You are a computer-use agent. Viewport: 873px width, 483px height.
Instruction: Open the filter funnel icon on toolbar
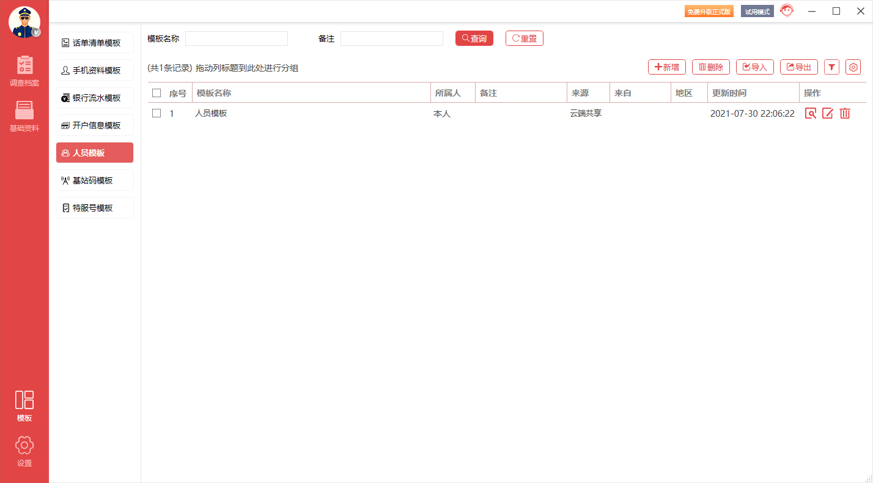point(831,67)
